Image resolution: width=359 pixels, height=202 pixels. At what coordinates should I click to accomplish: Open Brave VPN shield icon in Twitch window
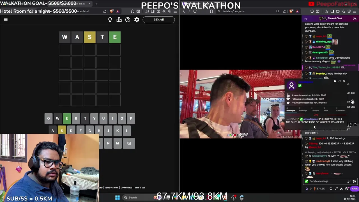click(x=349, y=11)
